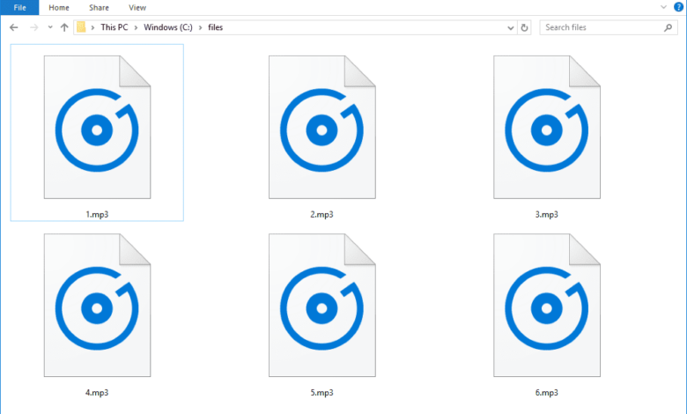The height and width of the screenshot is (414, 687).
Task: Click Windows (C:) in the breadcrumb path
Action: click(166, 27)
